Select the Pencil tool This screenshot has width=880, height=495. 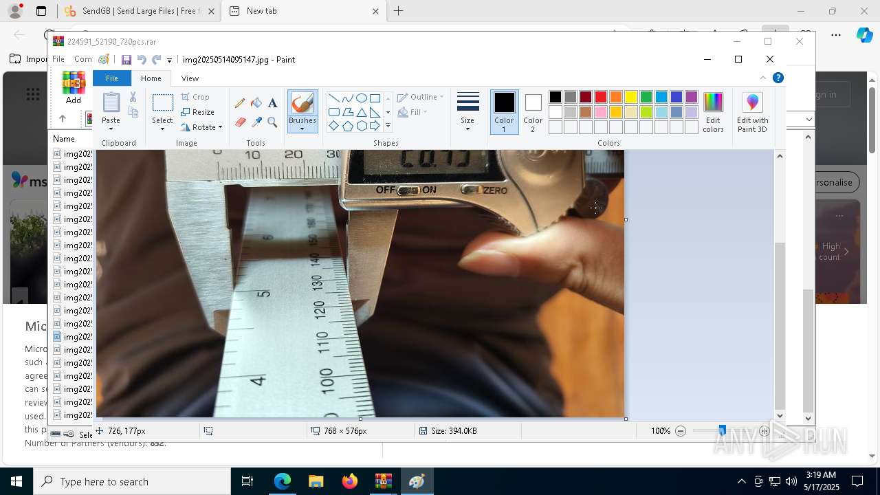pyautogui.click(x=240, y=103)
